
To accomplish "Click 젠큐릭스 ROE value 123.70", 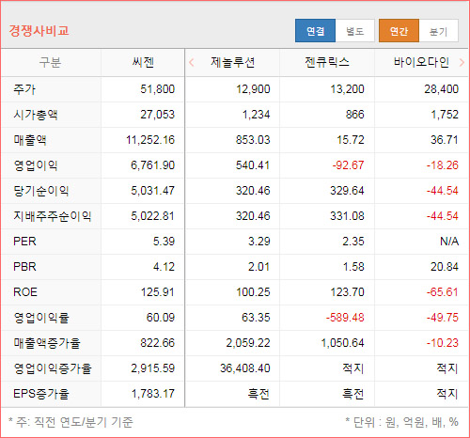I will [x=347, y=292].
